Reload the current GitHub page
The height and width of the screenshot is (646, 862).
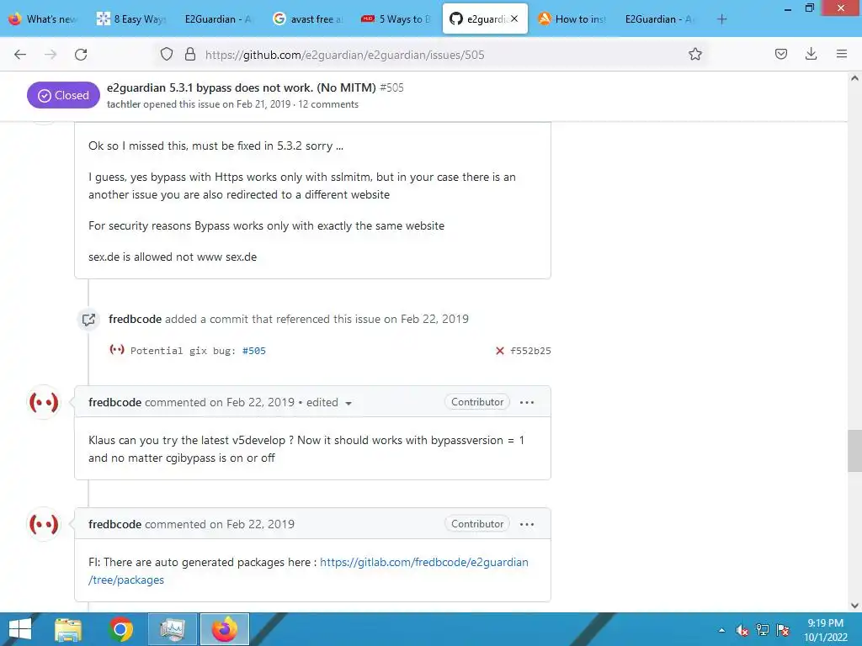81,55
